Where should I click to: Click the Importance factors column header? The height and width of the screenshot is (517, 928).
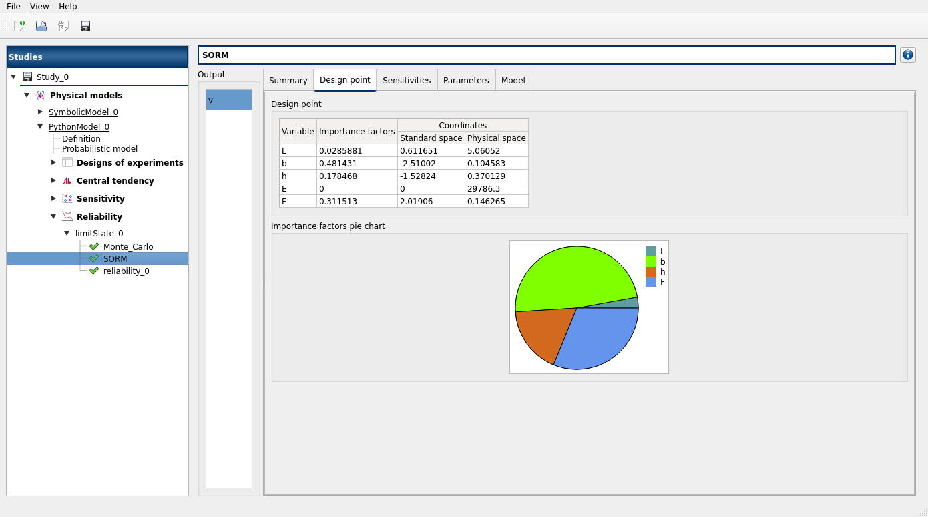(357, 132)
